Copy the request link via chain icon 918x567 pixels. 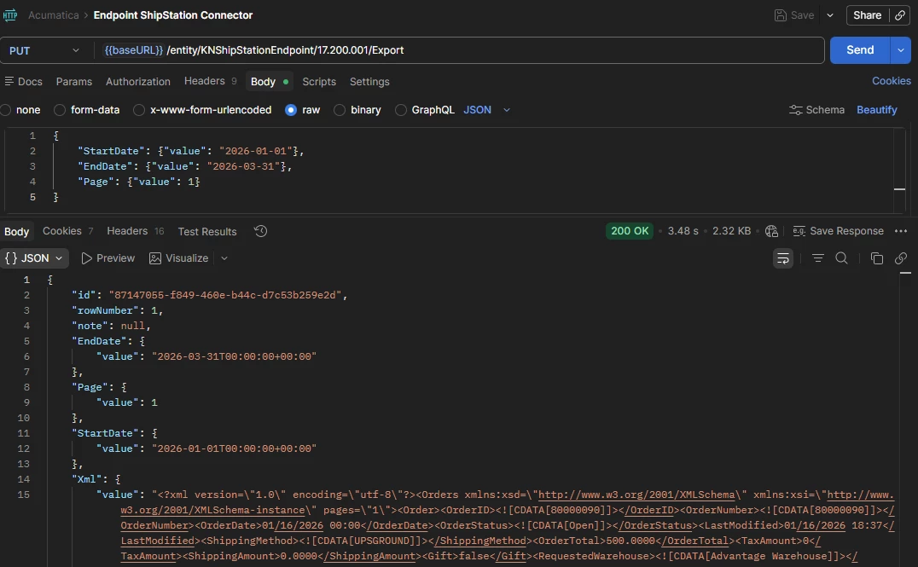pos(900,15)
